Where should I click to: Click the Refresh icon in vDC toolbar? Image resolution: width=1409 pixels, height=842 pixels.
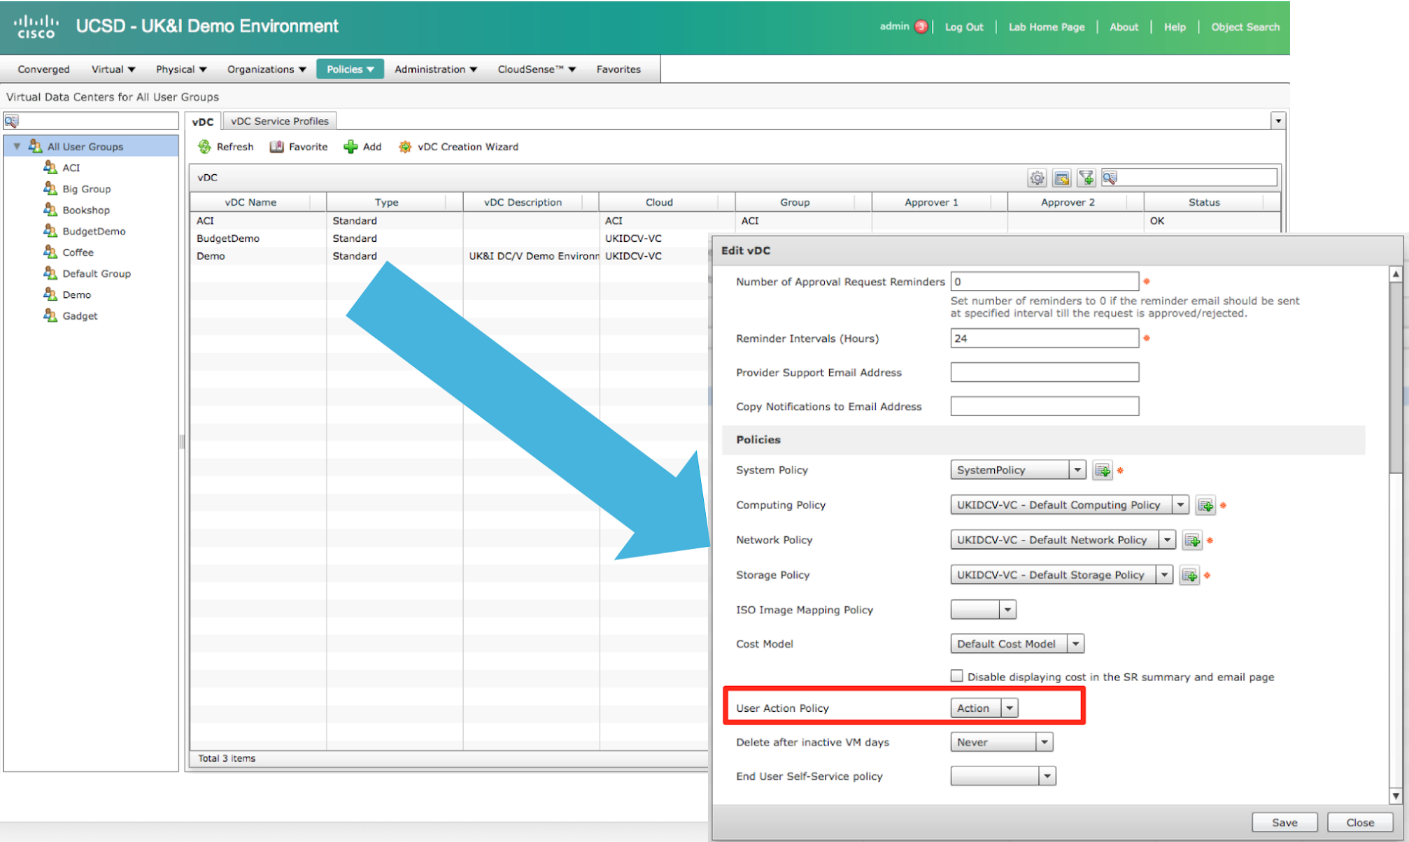click(x=204, y=147)
